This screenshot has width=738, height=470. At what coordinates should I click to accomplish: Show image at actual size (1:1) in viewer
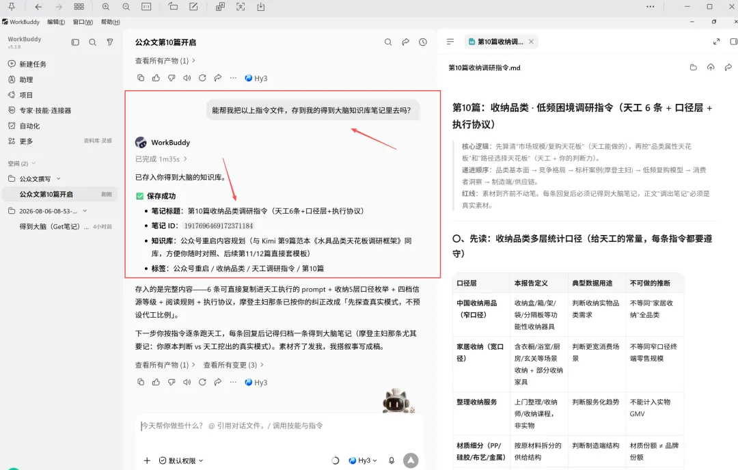[x=146, y=7]
